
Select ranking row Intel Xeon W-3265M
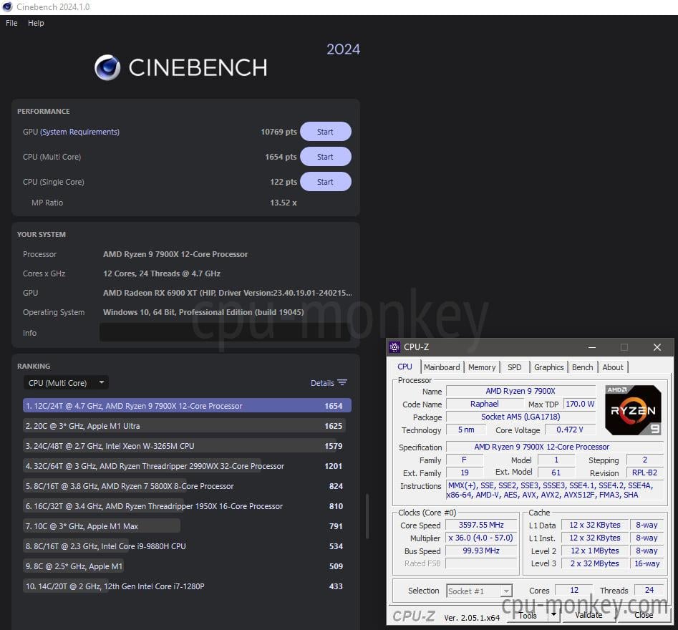[x=187, y=446]
